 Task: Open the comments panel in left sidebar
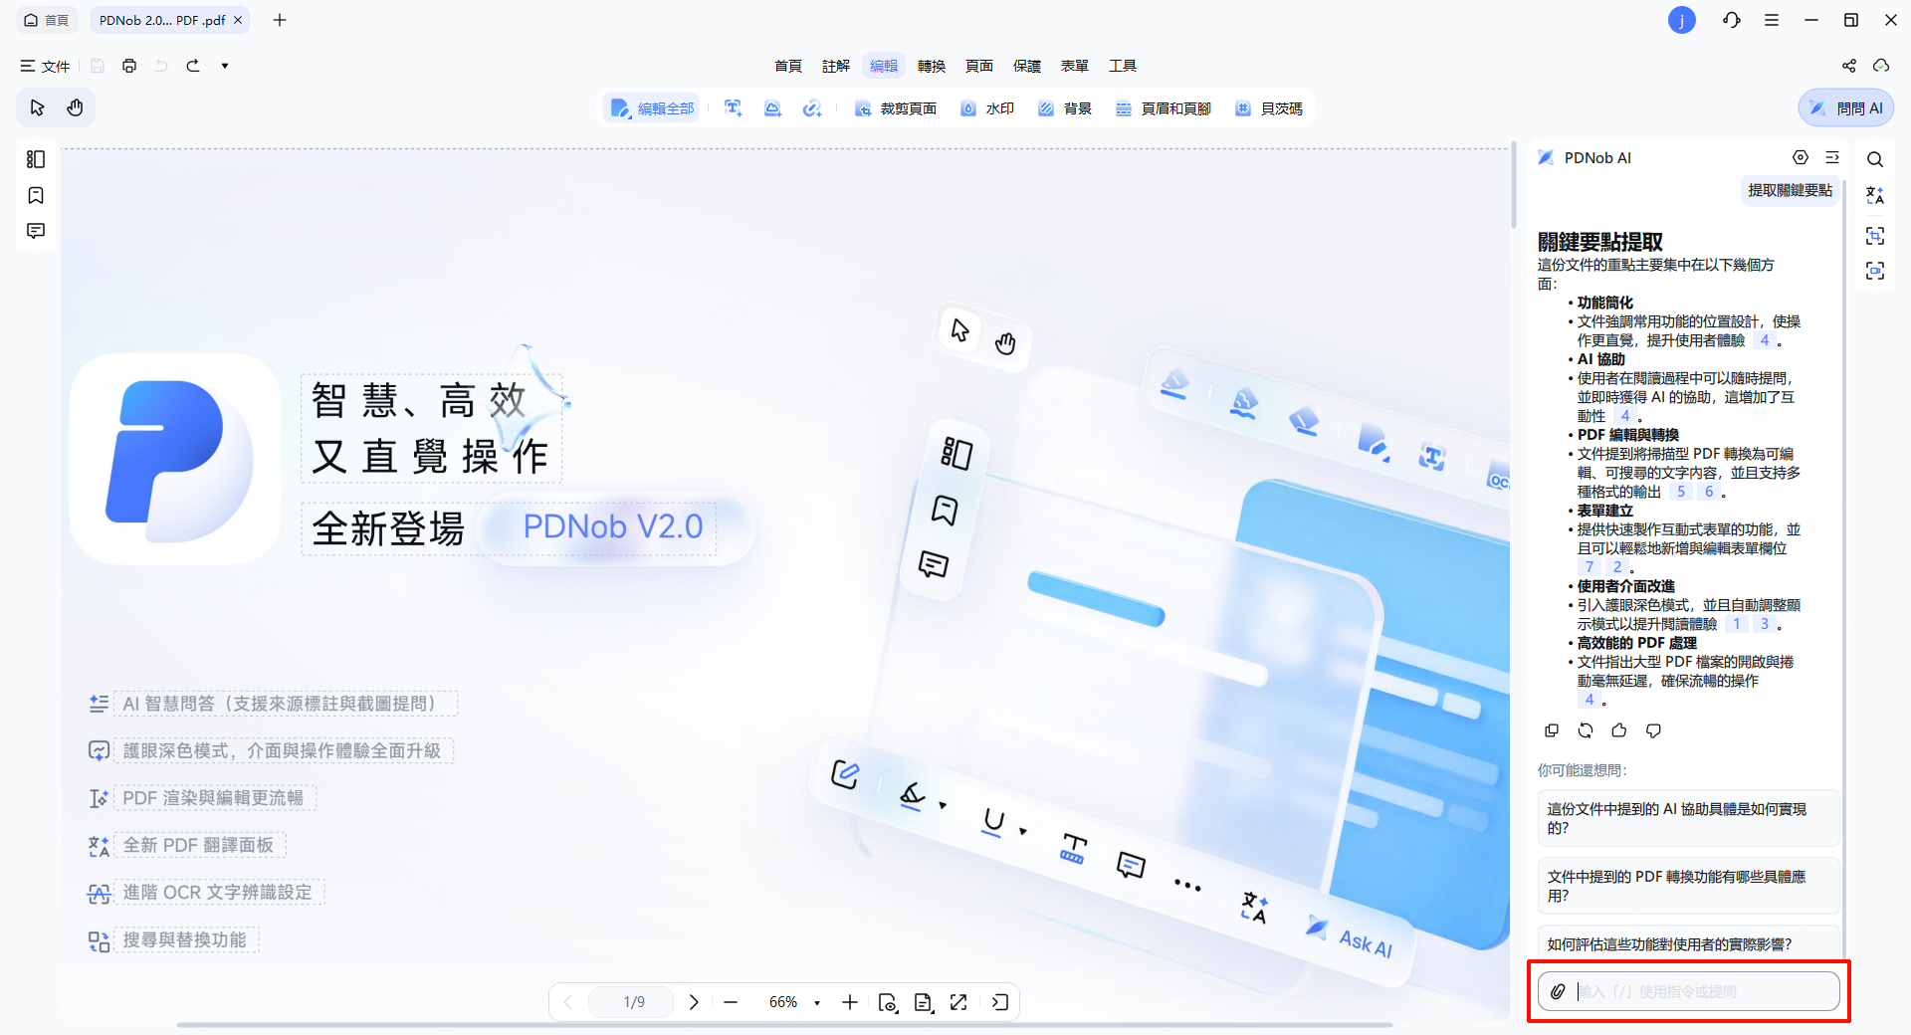pyautogui.click(x=36, y=231)
